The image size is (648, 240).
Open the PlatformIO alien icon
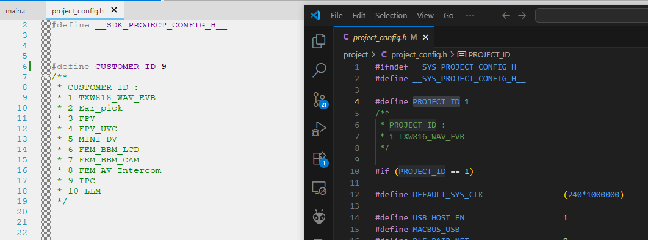point(319,217)
